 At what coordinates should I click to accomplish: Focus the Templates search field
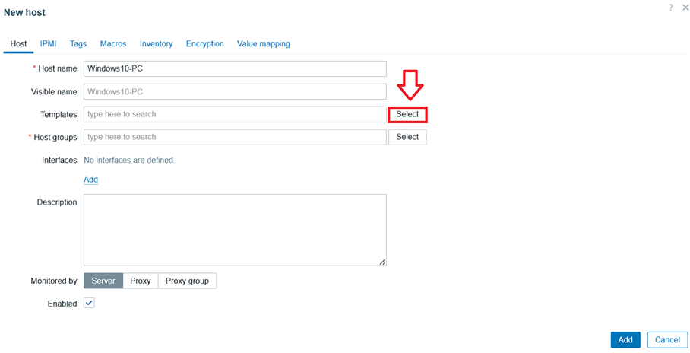(x=235, y=114)
